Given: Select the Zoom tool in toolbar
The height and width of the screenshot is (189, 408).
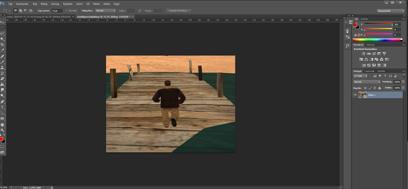Looking at the screenshot, I should [2, 130].
